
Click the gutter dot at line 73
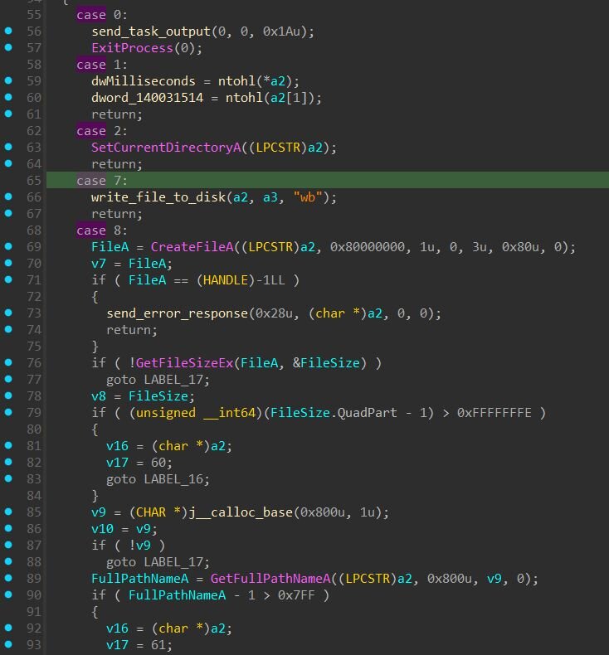(x=8, y=313)
